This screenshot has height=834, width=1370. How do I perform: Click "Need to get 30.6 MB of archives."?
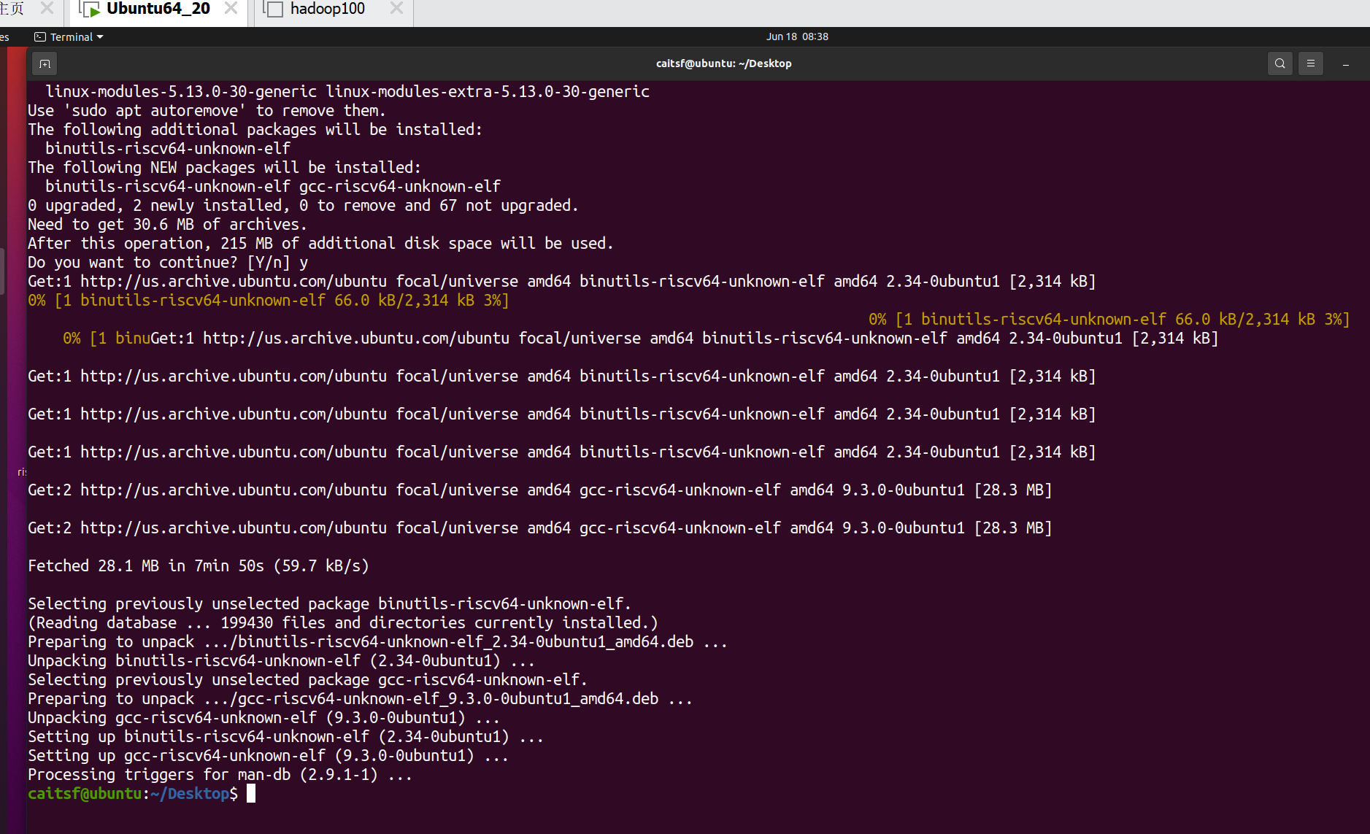167,224
